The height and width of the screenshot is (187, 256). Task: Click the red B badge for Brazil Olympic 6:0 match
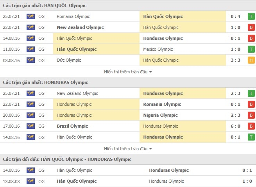251,126
